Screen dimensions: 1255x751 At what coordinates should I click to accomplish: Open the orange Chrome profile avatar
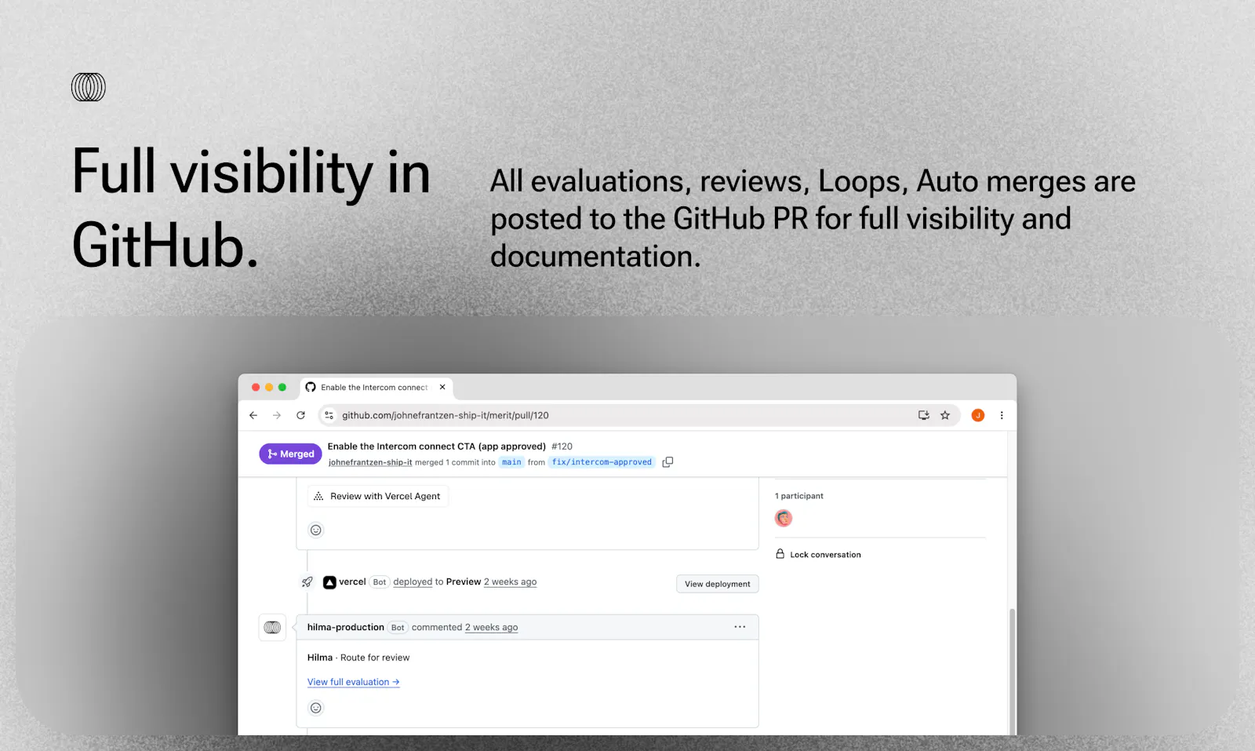click(x=978, y=415)
